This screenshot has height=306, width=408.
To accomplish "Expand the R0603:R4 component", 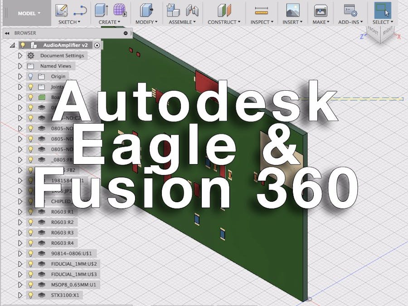I will (20, 243).
